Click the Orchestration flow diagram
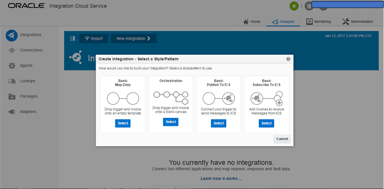The width and height of the screenshot is (384, 189). (x=171, y=97)
